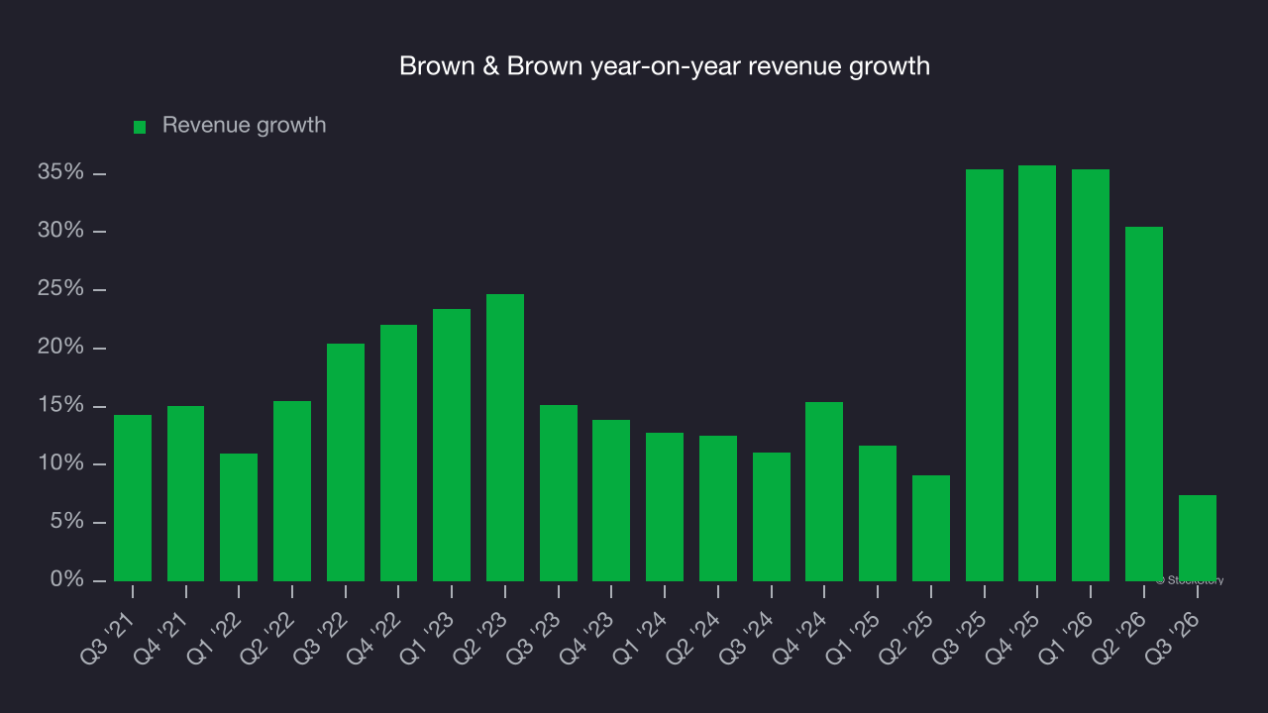Select the Q3 '24 bar
Screen dimensions: 1268x713
(772, 517)
